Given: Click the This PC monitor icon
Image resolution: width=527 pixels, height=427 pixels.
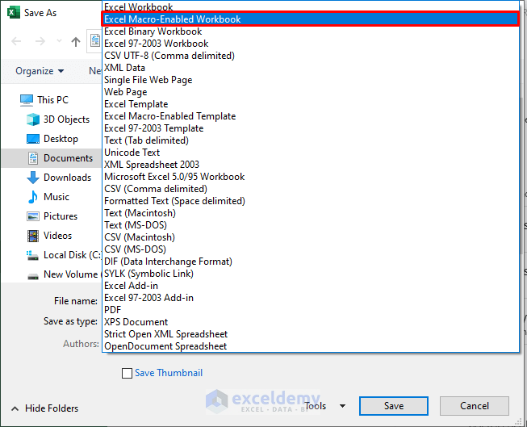Looking at the screenshot, I should (x=27, y=100).
